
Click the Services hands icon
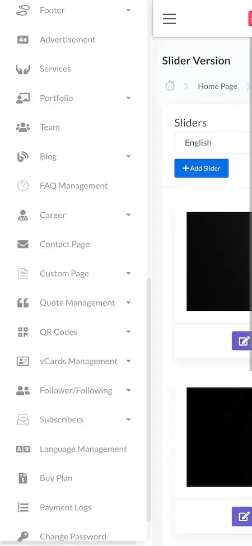23,69
